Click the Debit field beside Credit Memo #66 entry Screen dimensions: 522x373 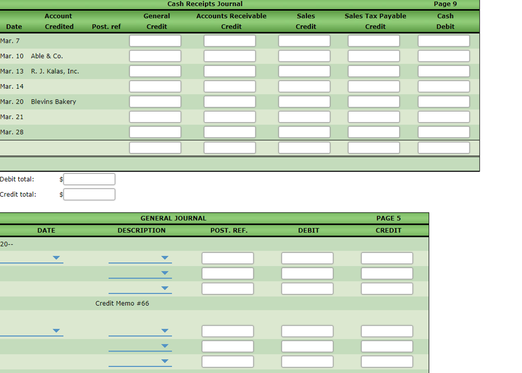[307, 331]
